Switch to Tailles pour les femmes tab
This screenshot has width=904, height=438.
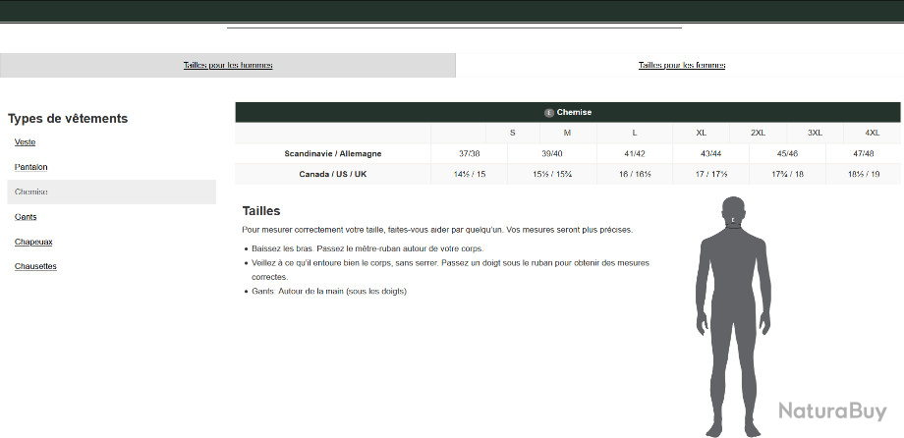click(x=681, y=66)
